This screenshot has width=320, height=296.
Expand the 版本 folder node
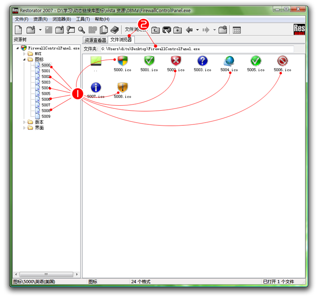coord(24,122)
